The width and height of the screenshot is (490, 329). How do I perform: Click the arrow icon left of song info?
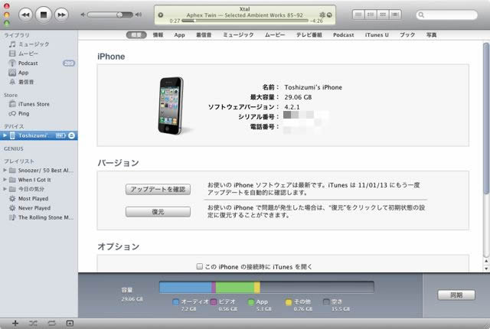(161, 15)
